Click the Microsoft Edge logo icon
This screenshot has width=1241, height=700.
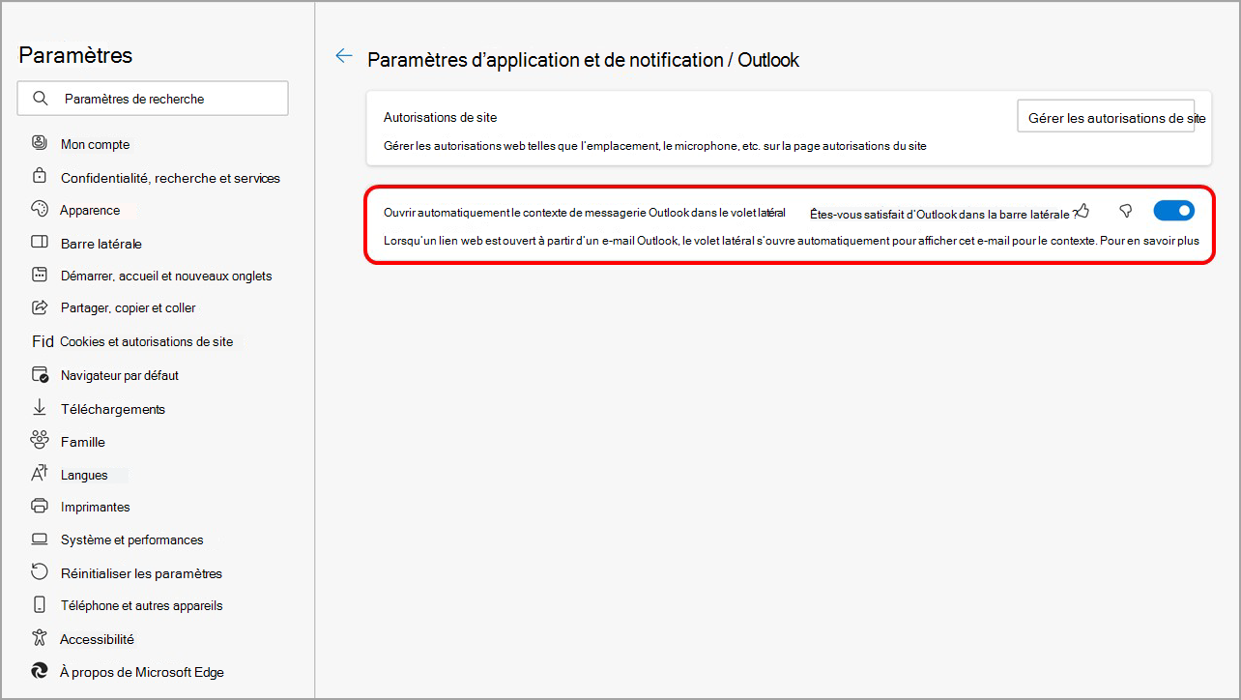[40, 671]
